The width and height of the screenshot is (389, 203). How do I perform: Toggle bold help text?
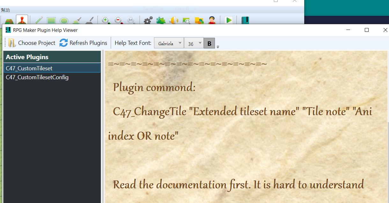209,43
